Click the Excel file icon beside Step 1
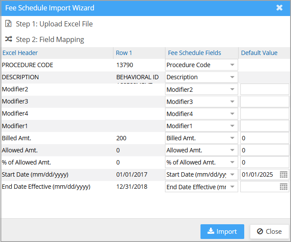The width and height of the screenshot is (291, 242). point(9,24)
